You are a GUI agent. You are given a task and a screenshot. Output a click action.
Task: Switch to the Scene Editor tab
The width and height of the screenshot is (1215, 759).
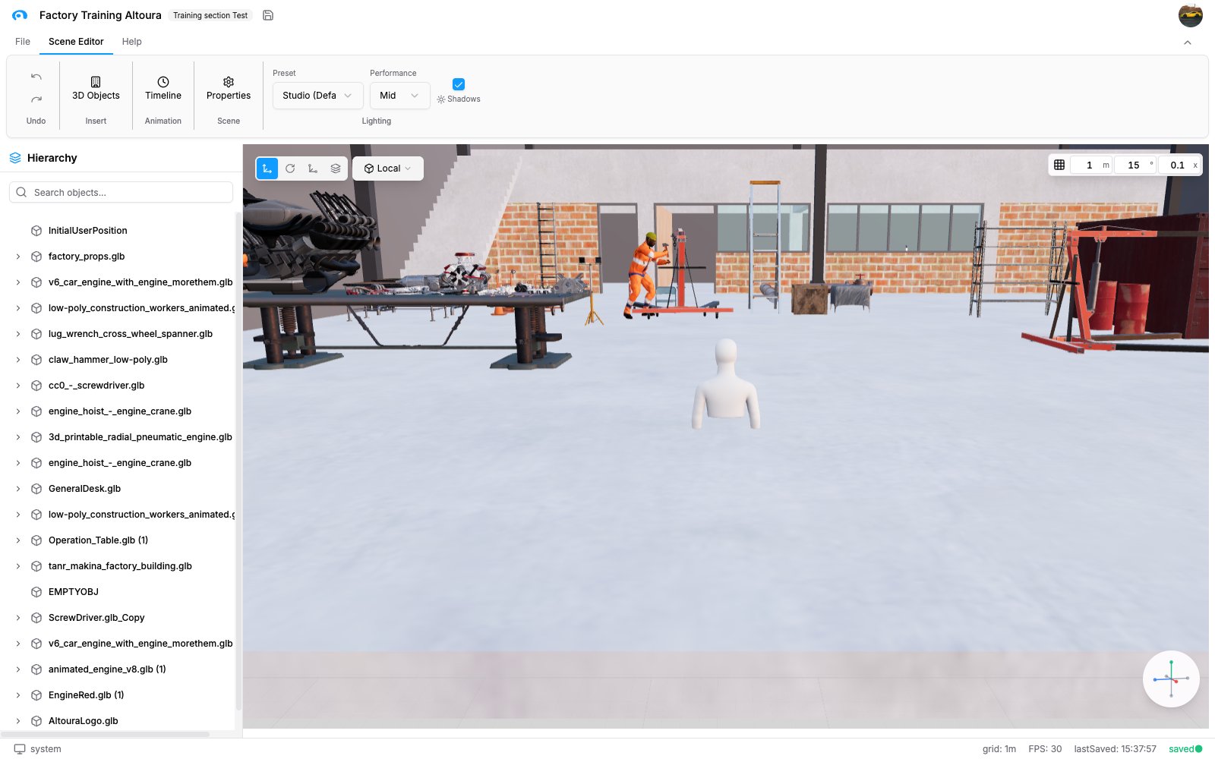(x=76, y=42)
